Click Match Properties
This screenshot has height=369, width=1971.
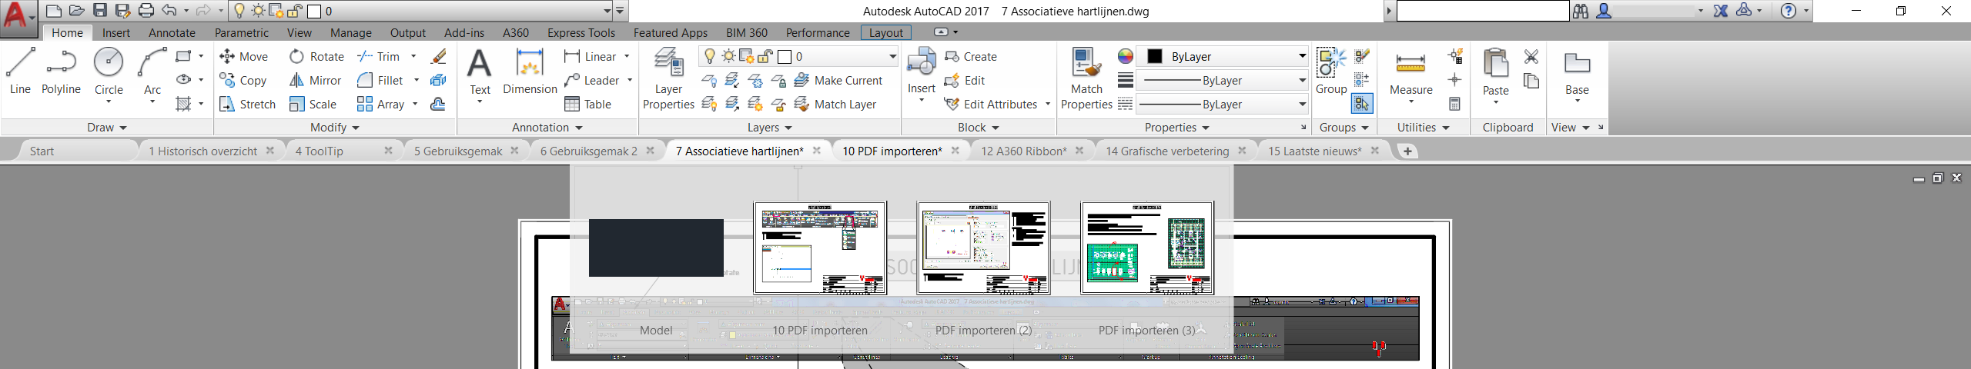point(1086,77)
